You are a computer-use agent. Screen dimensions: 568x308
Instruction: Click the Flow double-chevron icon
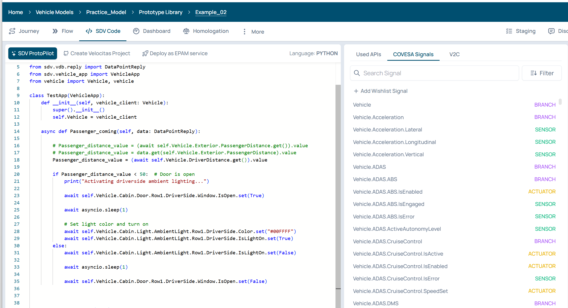(55, 31)
